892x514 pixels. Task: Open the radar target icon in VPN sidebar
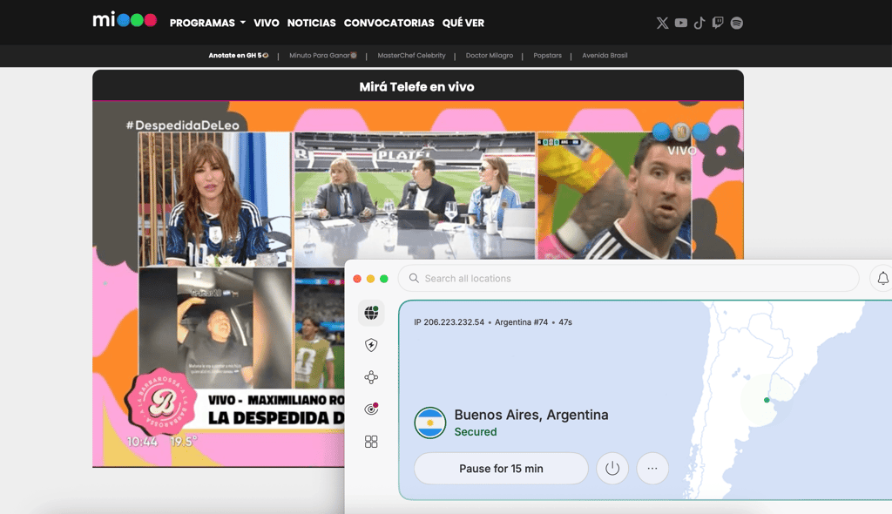tap(371, 409)
